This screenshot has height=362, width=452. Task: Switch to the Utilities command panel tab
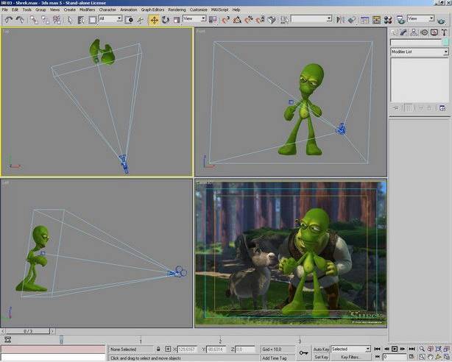(x=444, y=32)
